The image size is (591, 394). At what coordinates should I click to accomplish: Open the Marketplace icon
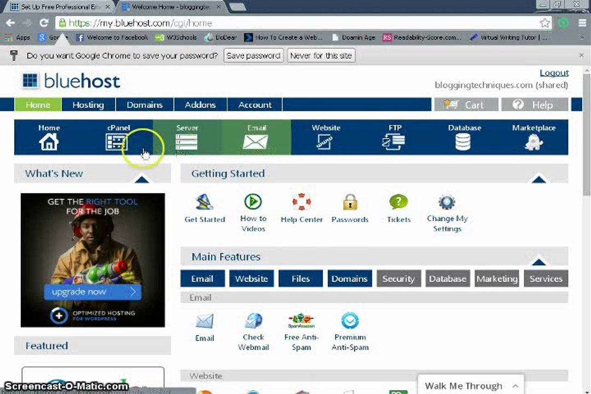pyautogui.click(x=534, y=142)
